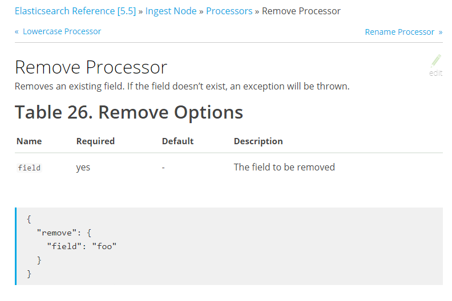Open Elasticsearch Reference [5.5] breadcrumb link
The height and width of the screenshot is (301, 452).
75,11
